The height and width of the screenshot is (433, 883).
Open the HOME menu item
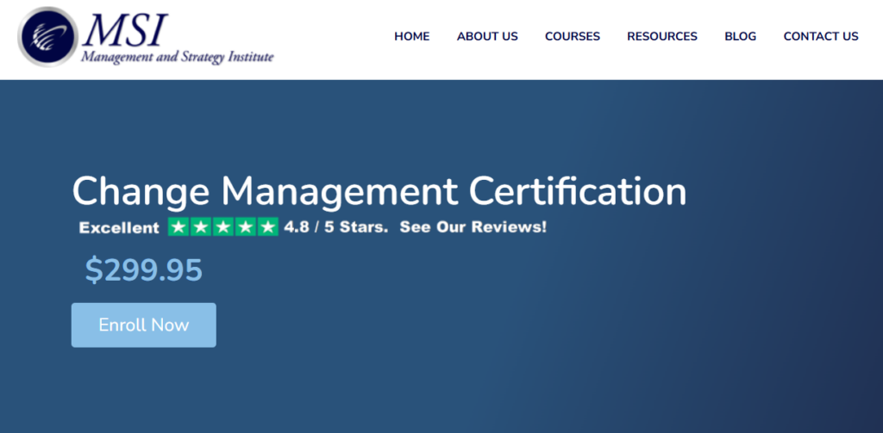click(x=411, y=36)
